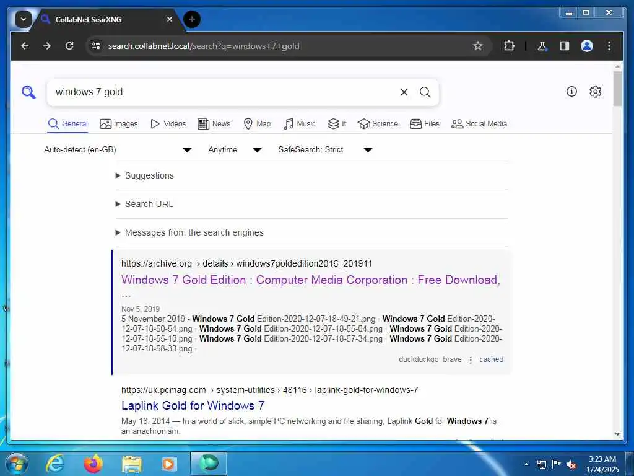The image size is (634, 476).
Task: Bookmark this page with the star
Action: (478, 46)
